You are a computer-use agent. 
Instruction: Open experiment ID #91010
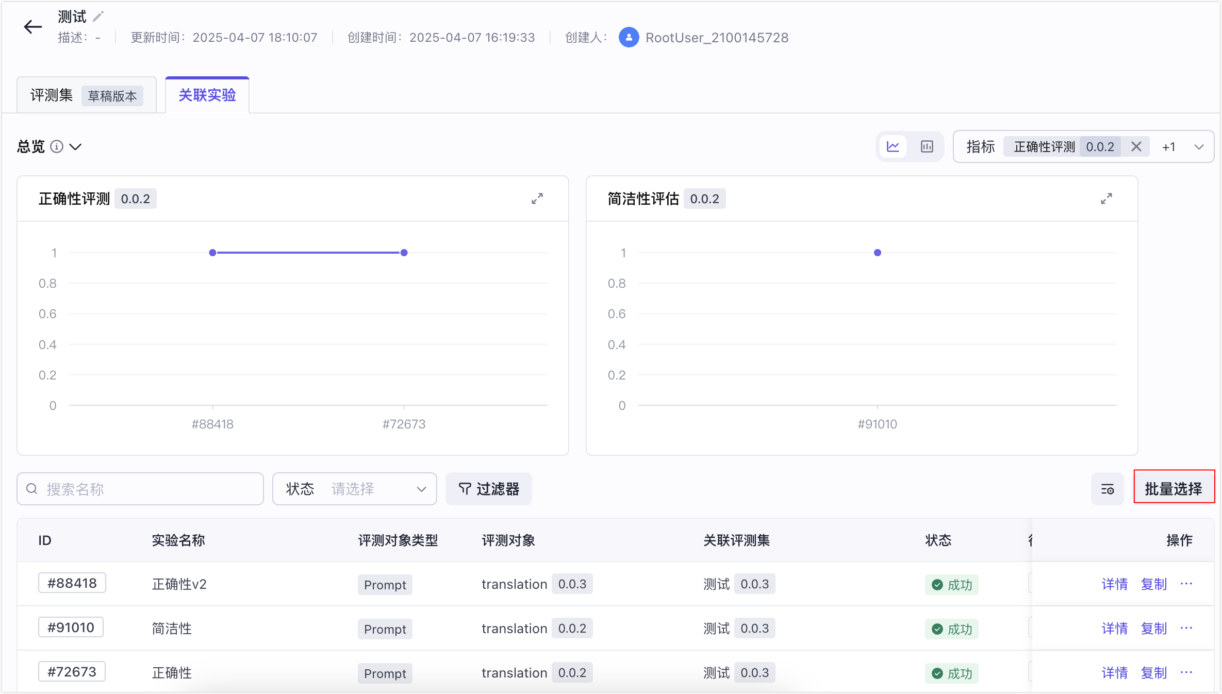[x=71, y=627]
